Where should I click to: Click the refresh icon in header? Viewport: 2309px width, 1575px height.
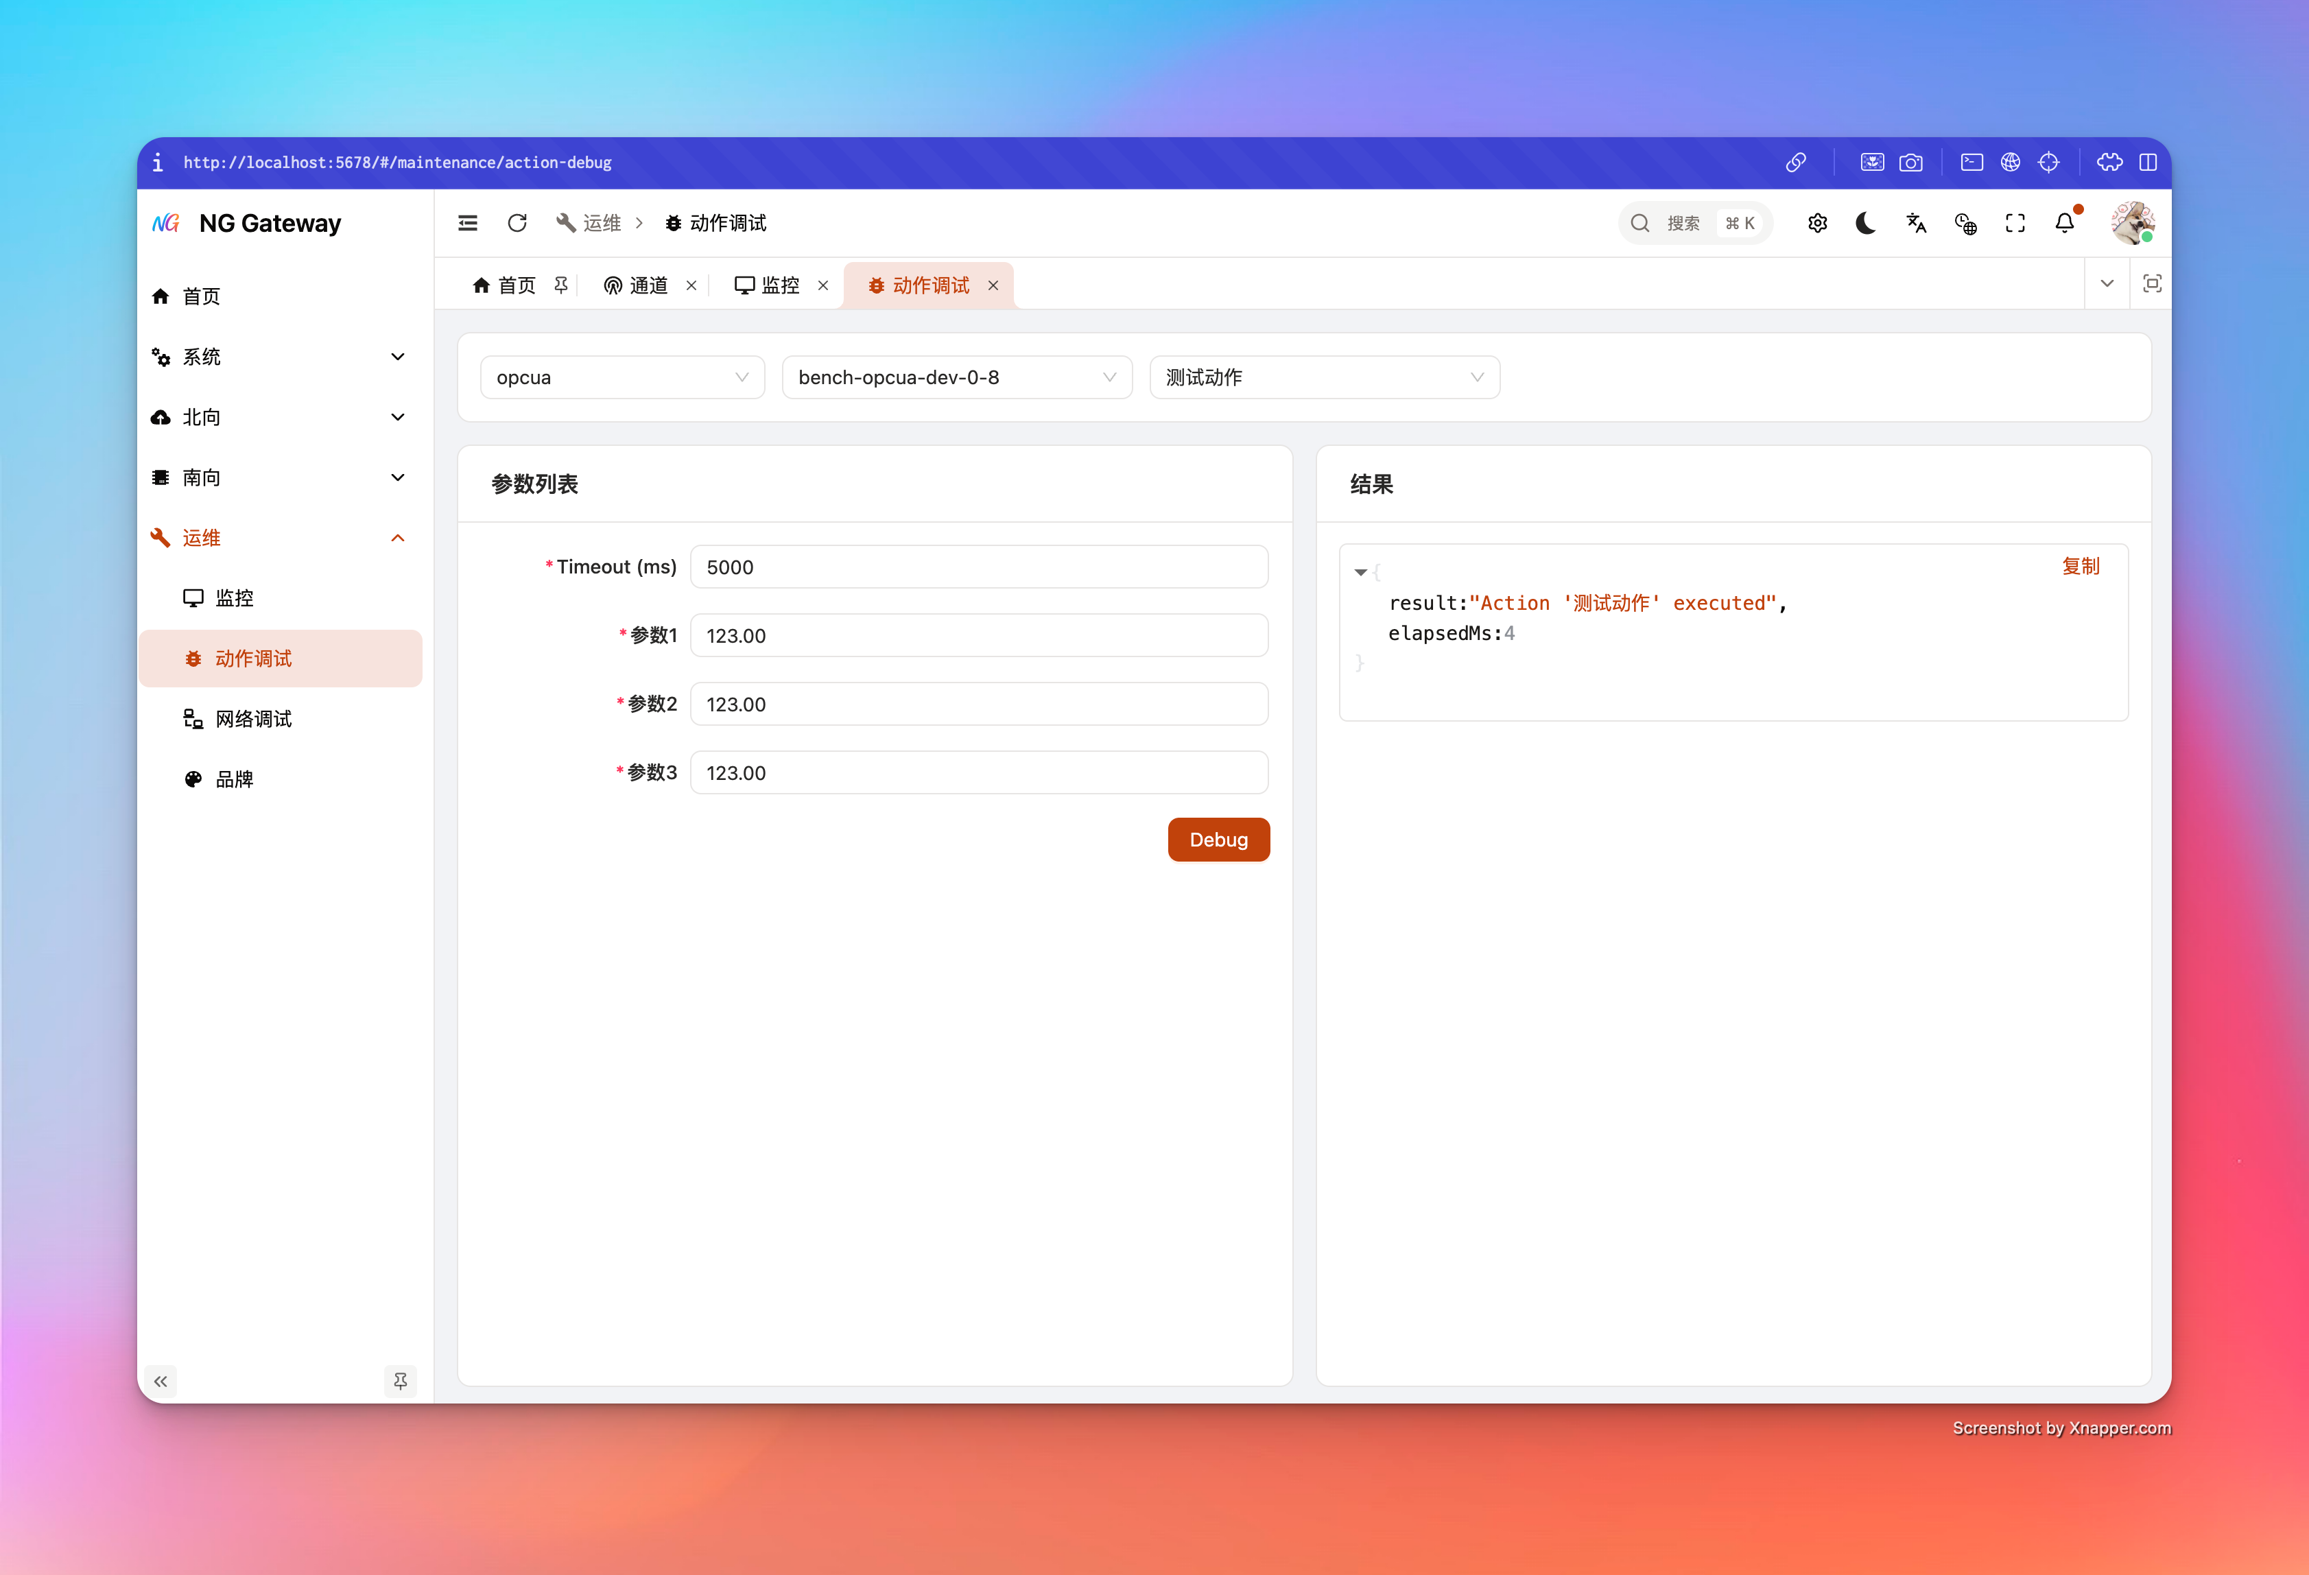point(517,222)
